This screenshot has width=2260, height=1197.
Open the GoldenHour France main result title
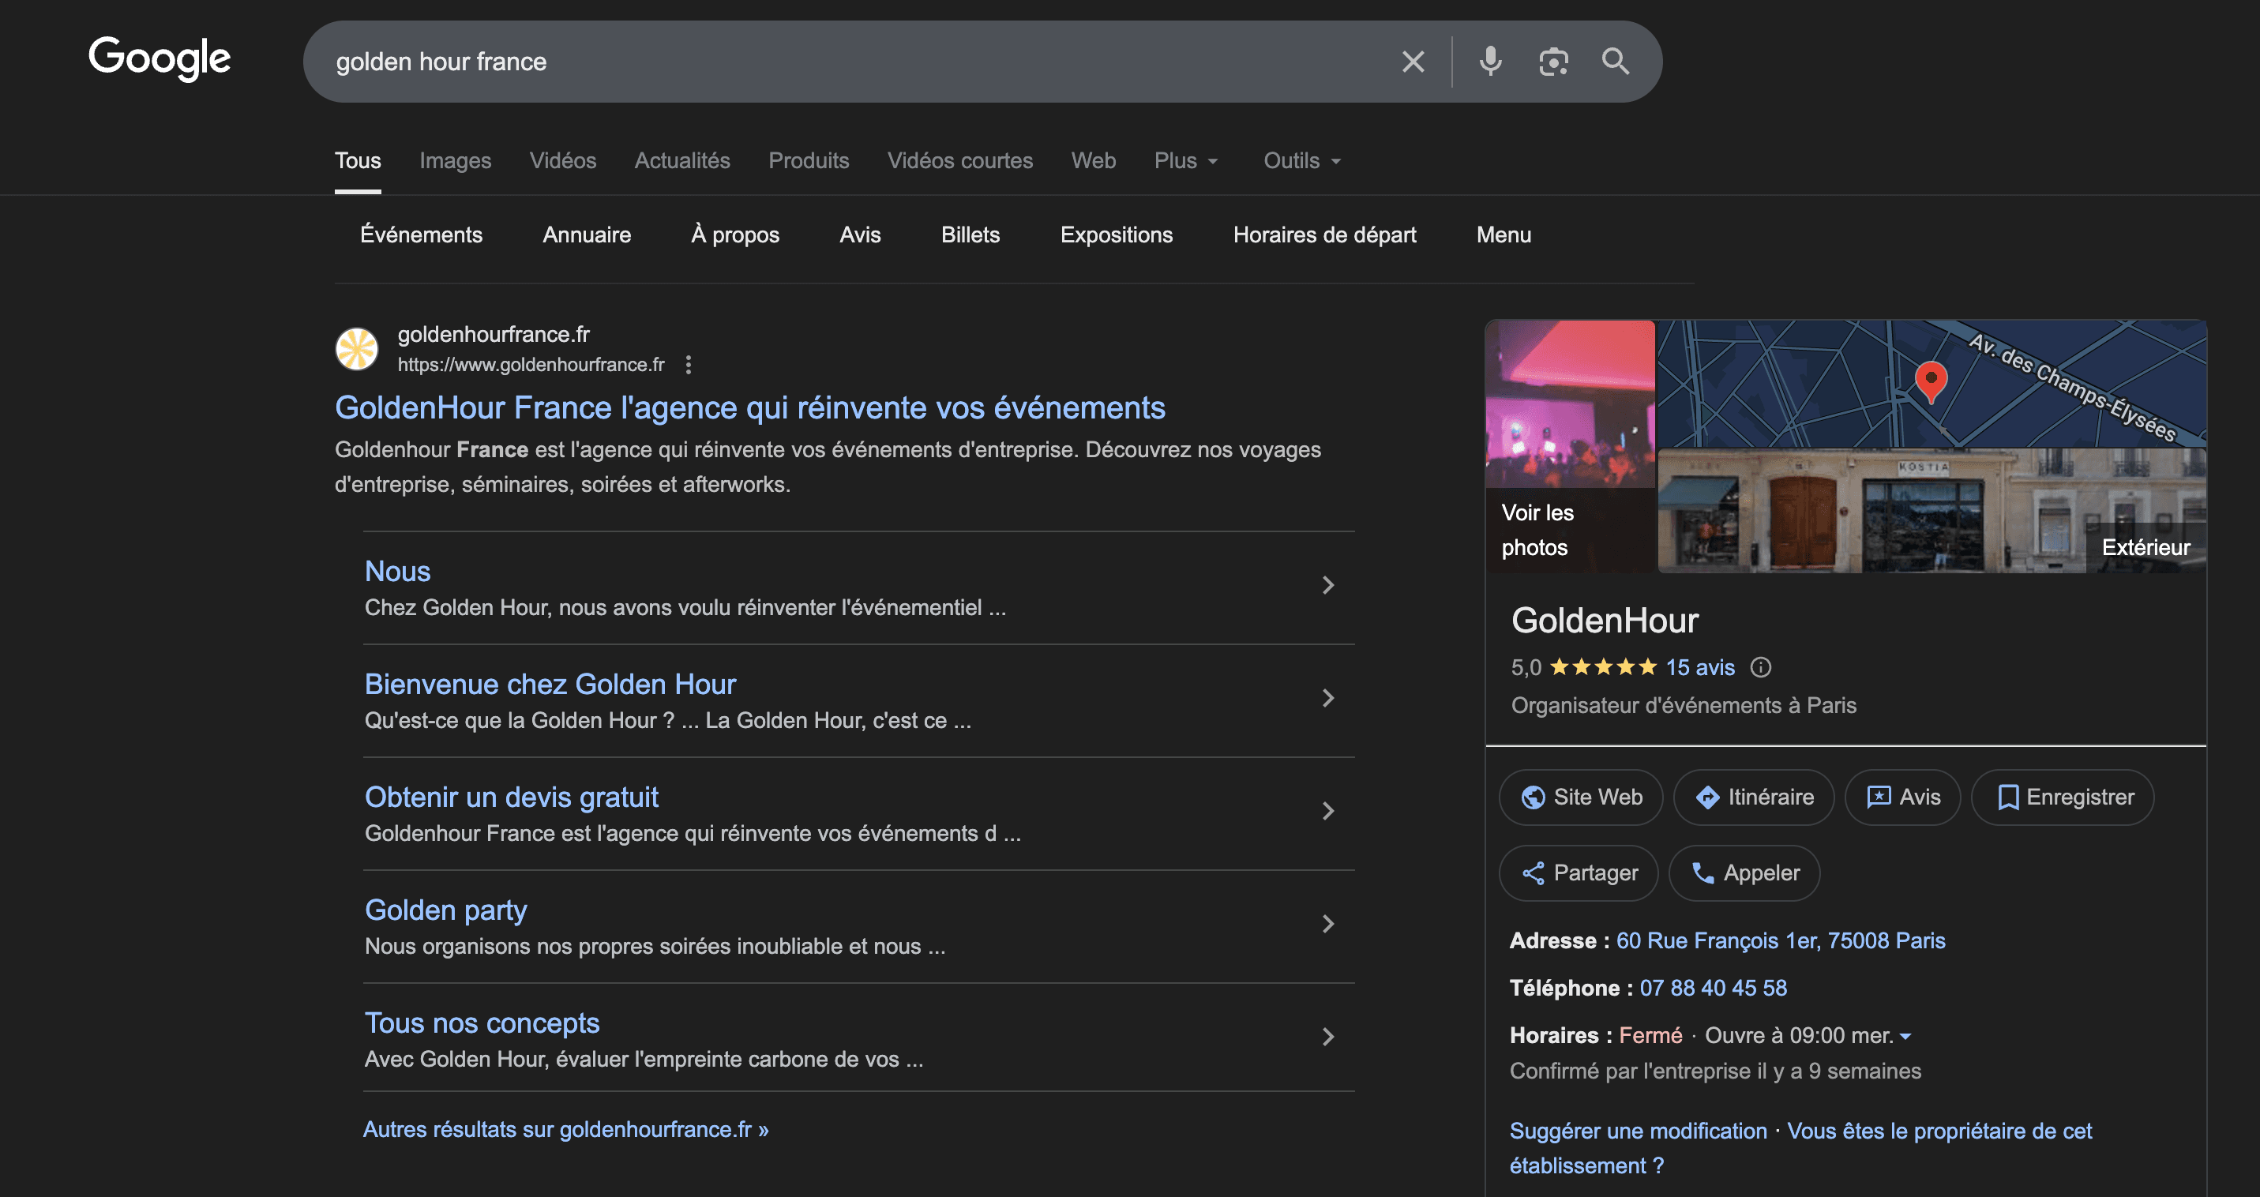tap(750, 407)
